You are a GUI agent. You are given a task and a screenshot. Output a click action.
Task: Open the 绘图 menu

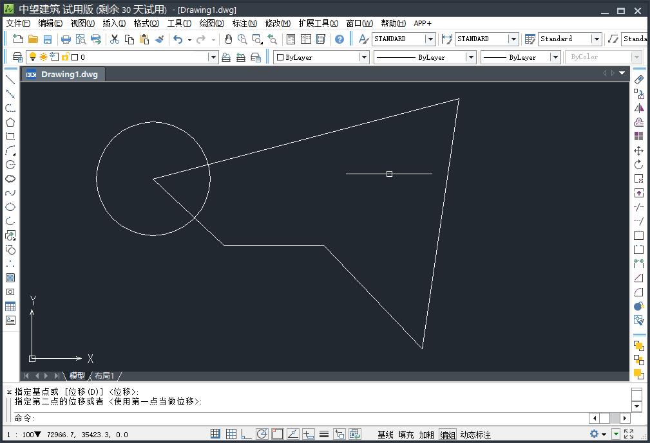coord(211,23)
